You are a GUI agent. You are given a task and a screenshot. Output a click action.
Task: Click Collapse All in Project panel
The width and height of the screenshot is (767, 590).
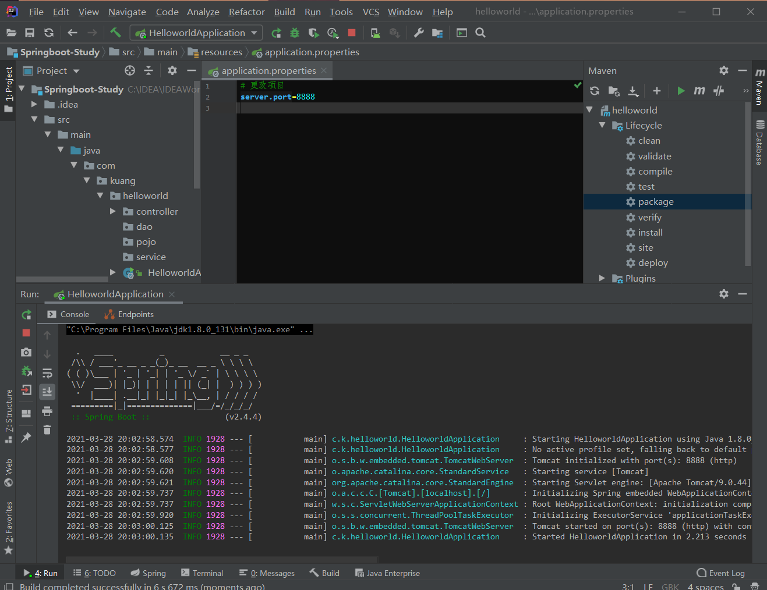[x=149, y=71]
